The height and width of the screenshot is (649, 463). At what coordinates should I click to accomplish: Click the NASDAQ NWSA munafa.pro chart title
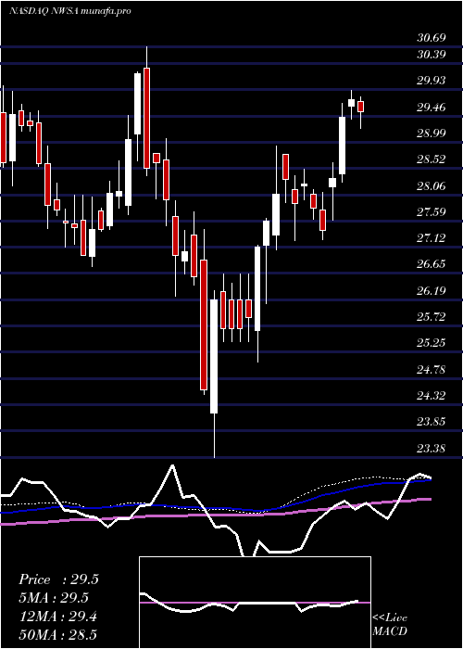point(69,11)
